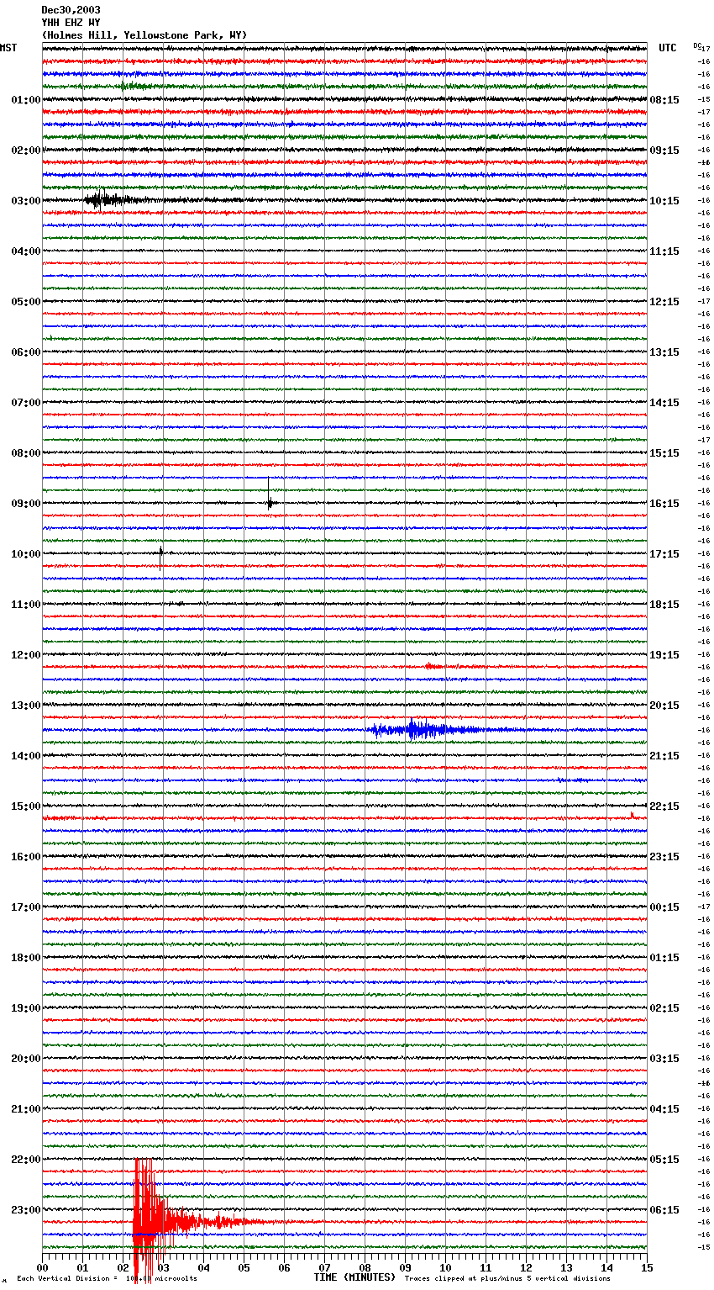Click the TIME (MINUTES) axis title
Screen dimensions: 714x1290
click(x=354, y=1277)
